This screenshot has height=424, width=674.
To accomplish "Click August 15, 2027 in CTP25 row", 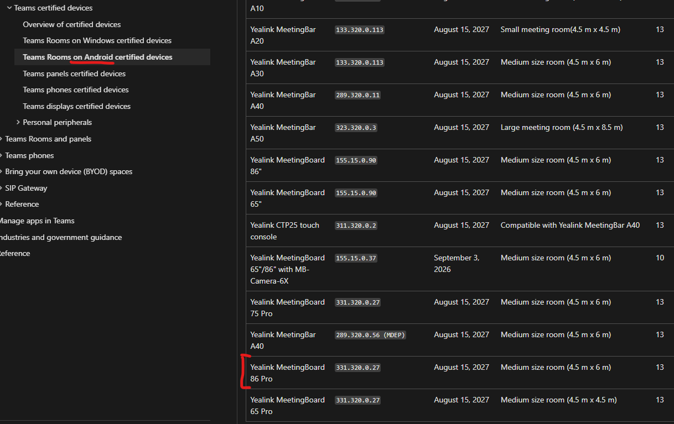I will [462, 225].
